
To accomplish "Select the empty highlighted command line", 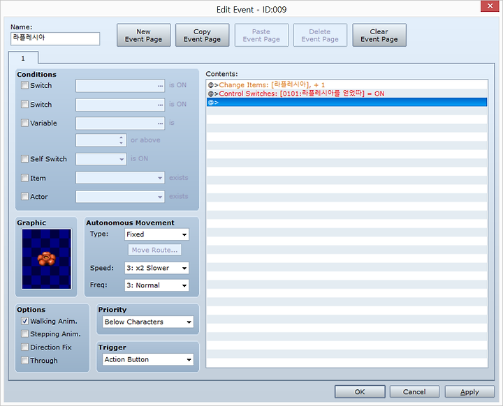I will [x=347, y=103].
